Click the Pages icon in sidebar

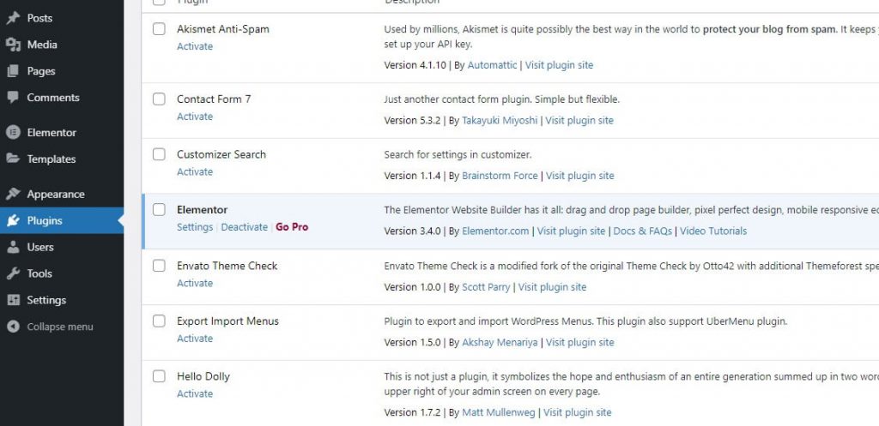pyautogui.click(x=13, y=71)
